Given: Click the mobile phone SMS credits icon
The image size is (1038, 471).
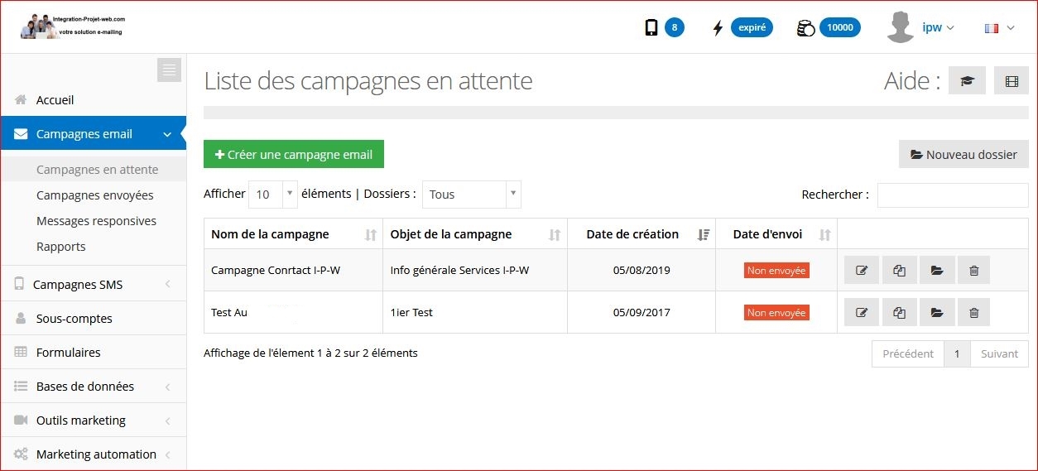Looking at the screenshot, I should coord(651,28).
